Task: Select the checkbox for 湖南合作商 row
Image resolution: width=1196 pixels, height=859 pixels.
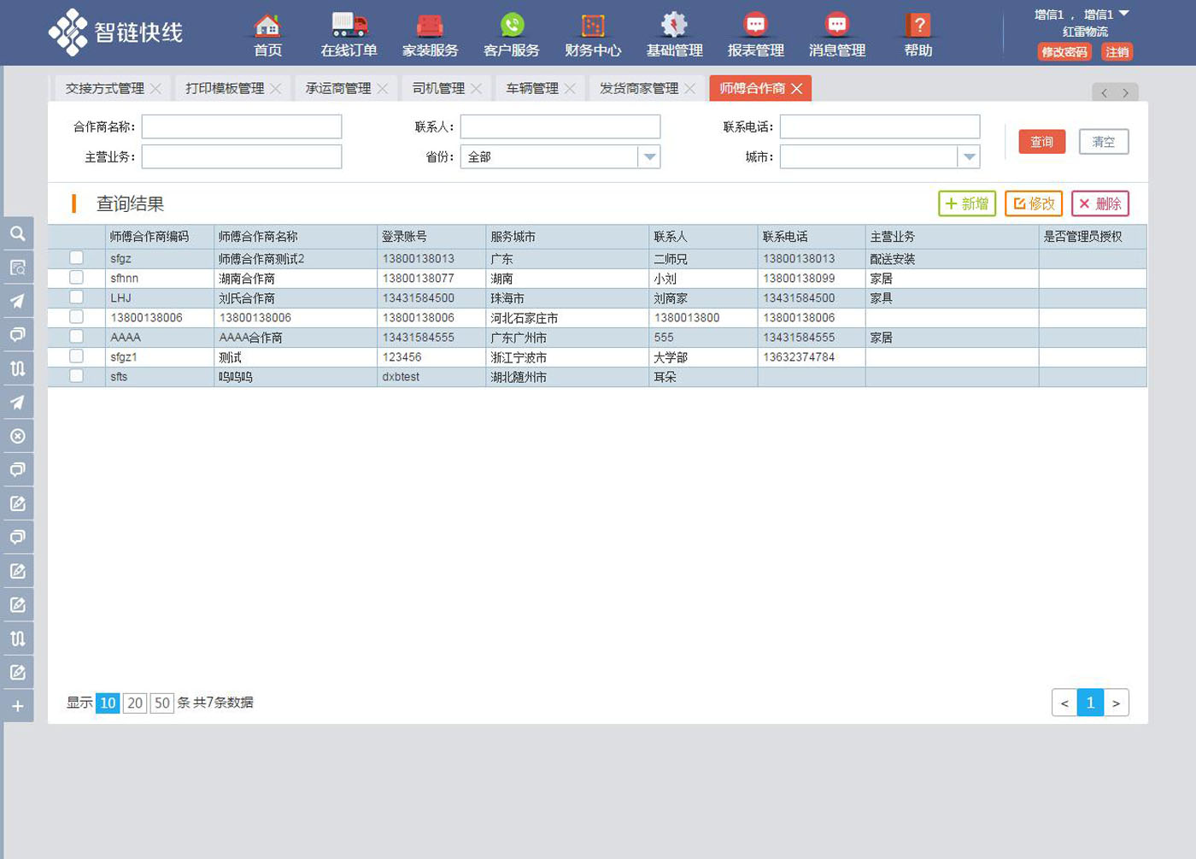Action: tap(76, 278)
